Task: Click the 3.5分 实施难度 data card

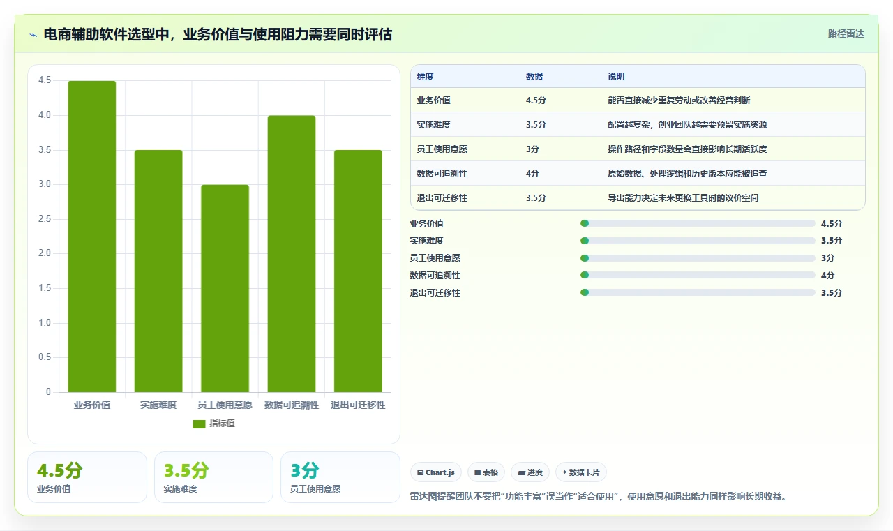Action: [213, 477]
